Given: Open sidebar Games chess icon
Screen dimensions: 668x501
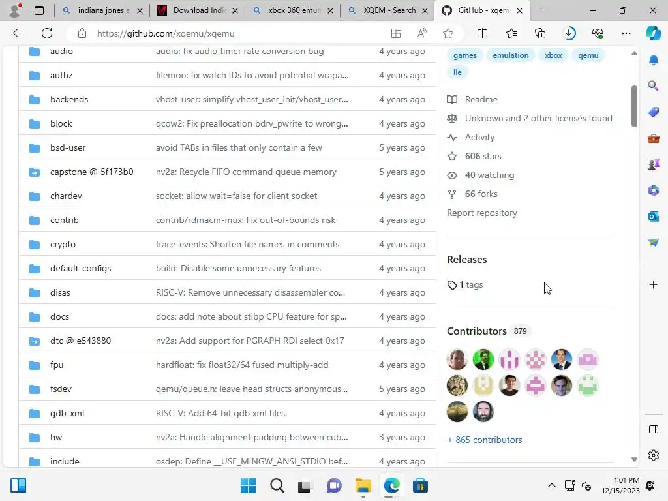Looking at the screenshot, I should pyautogui.click(x=654, y=164).
